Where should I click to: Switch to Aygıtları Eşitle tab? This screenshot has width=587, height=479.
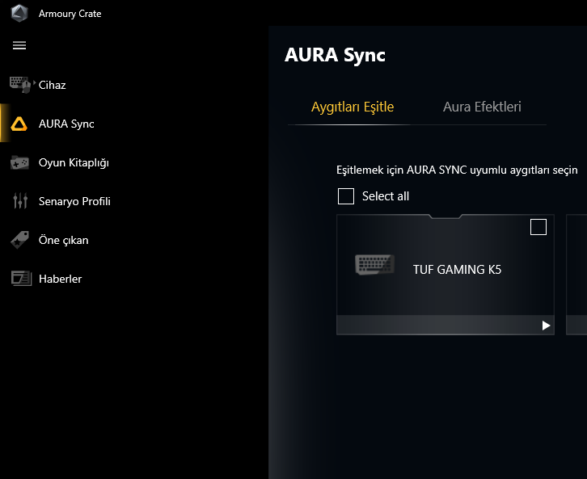[x=353, y=107]
